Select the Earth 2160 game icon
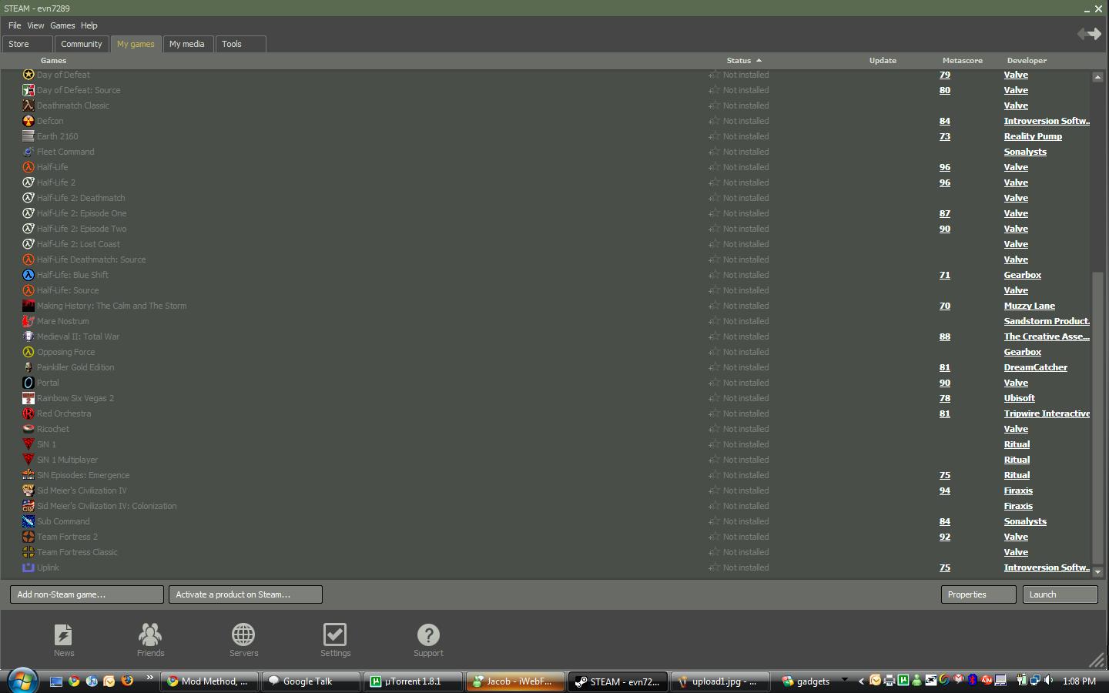 pos(28,136)
